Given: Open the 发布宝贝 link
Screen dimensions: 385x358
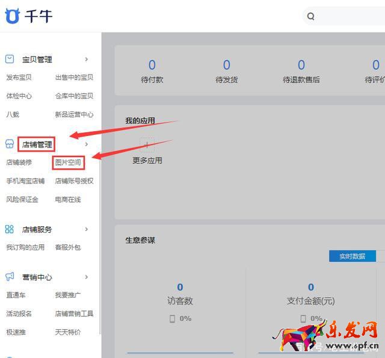Looking at the screenshot, I should point(19,78).
